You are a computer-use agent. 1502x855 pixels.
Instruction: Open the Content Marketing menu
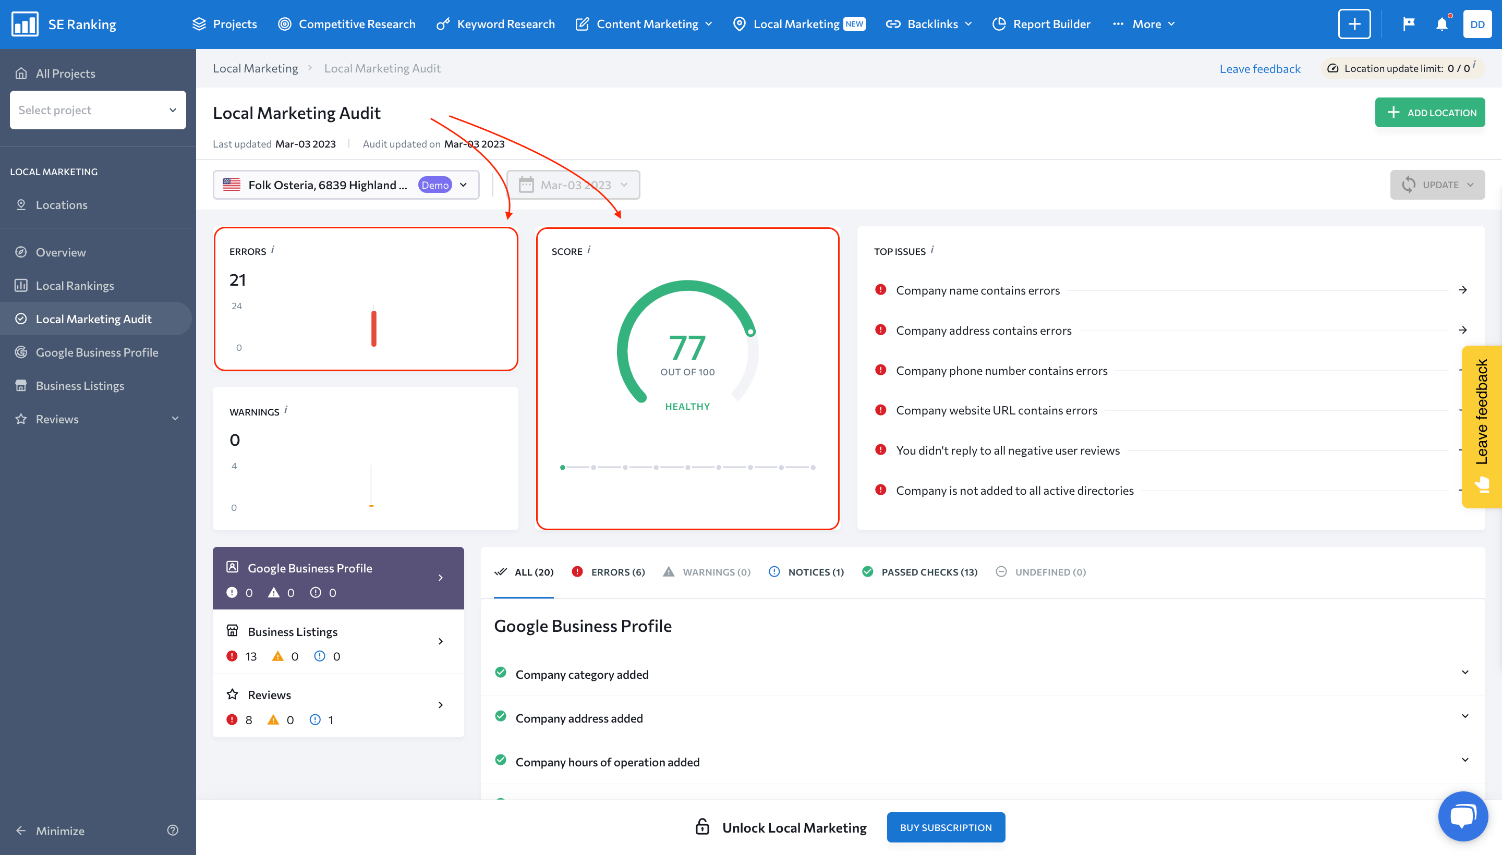point(644,24)
